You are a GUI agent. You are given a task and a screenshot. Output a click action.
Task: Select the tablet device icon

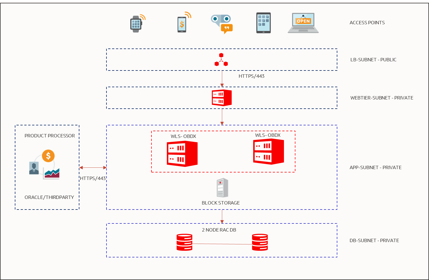pos(263,23)
